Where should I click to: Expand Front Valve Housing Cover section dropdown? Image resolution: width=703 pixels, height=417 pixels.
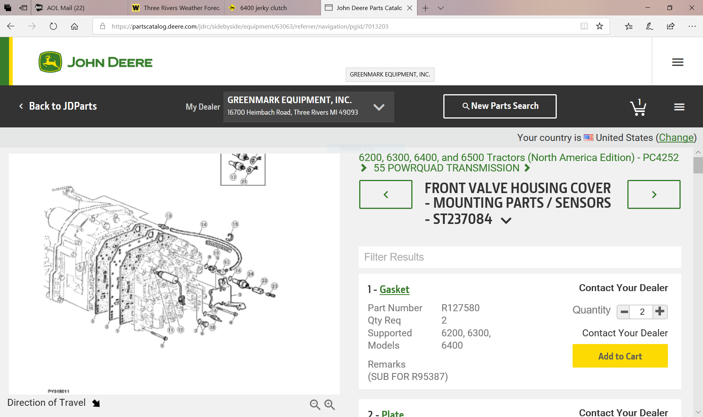pyautogui.click(x=506, y=220)
